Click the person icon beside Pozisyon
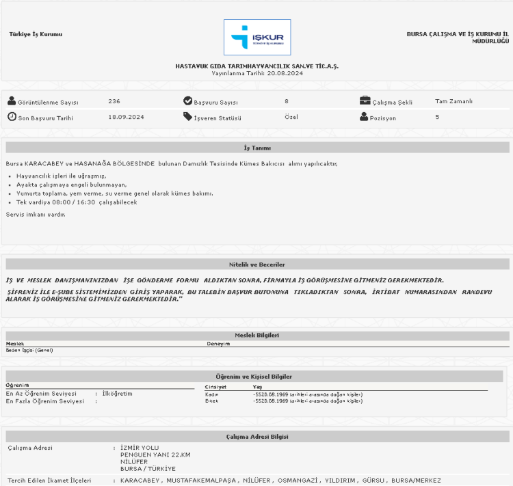The width and height of the screenshot is (513, 486). (x=365, y=117)
